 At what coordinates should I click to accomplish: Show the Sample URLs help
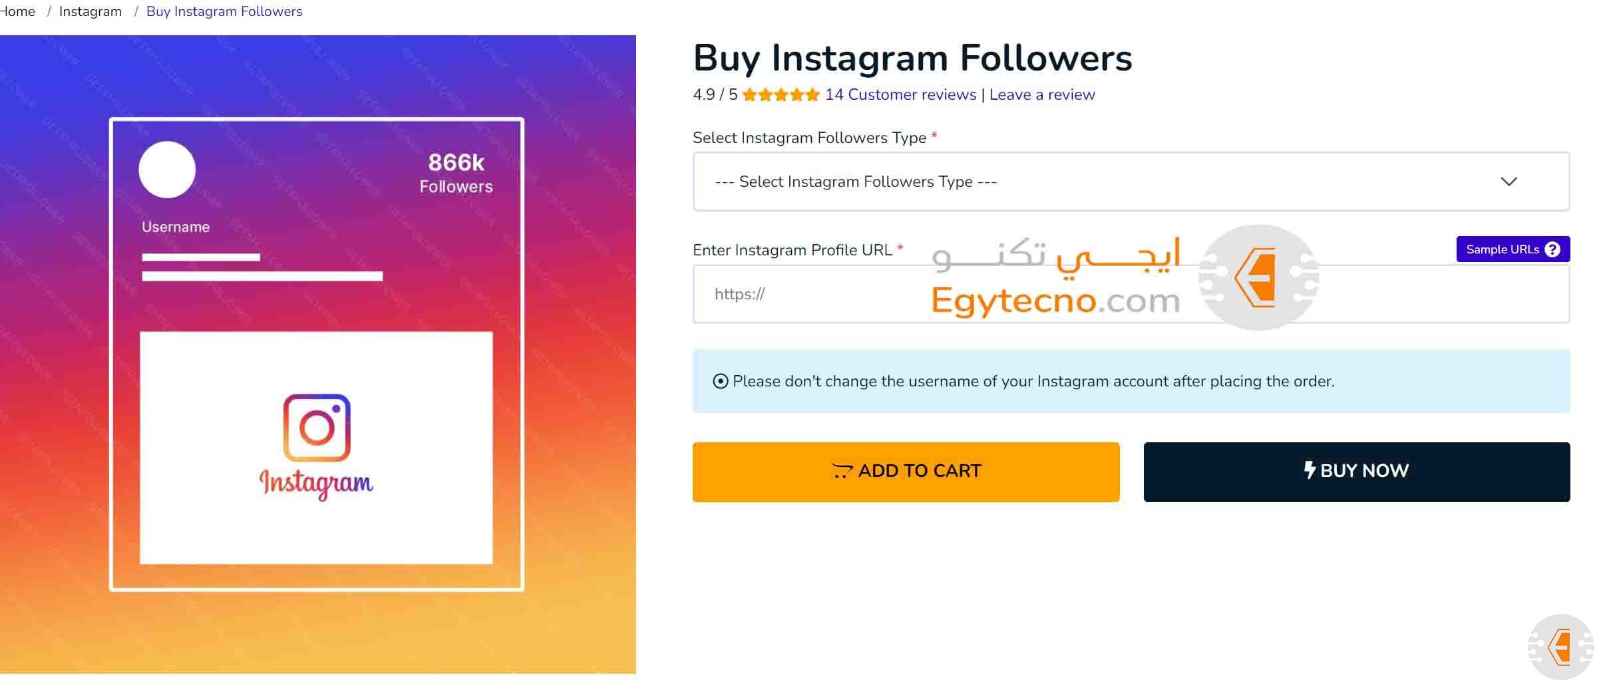click(1503, 249)
